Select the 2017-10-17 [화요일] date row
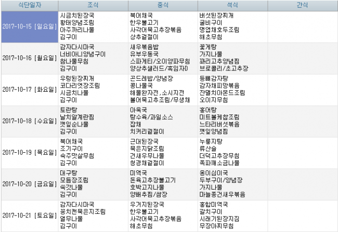The height and width of the screenshot is (232, 338). (29, 89)
